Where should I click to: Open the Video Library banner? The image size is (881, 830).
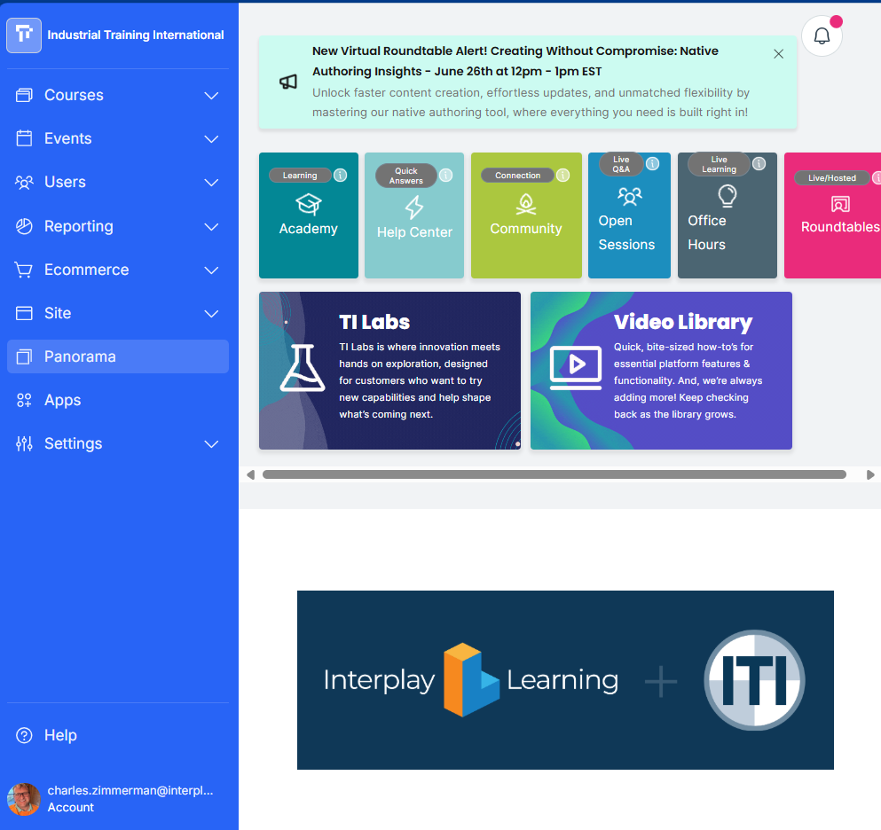[661, 371]
